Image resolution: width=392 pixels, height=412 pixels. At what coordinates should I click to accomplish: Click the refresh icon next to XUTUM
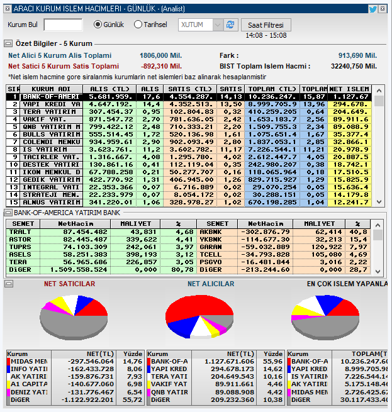(230, 25)
